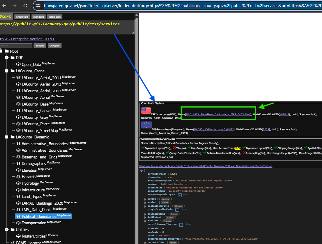The height and width of the screenshot is (244, 322).
Task: Click the folder icon next to LACounty_Cache
Action: point(13,71)
